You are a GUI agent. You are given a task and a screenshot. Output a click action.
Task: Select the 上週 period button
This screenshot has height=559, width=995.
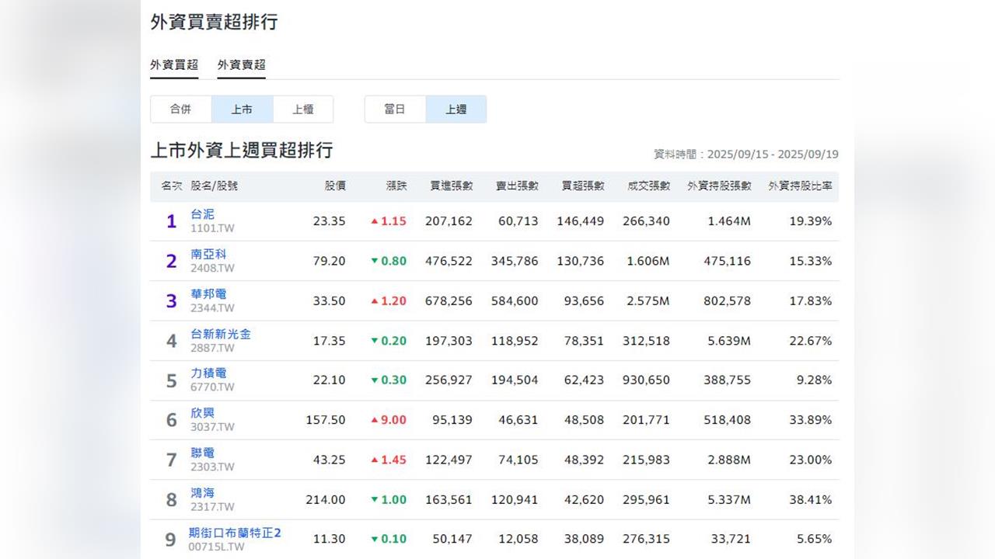click(x=456, y=109)
